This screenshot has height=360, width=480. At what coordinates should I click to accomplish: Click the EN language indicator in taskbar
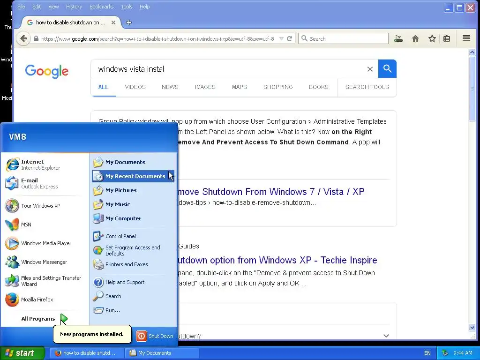427,353
